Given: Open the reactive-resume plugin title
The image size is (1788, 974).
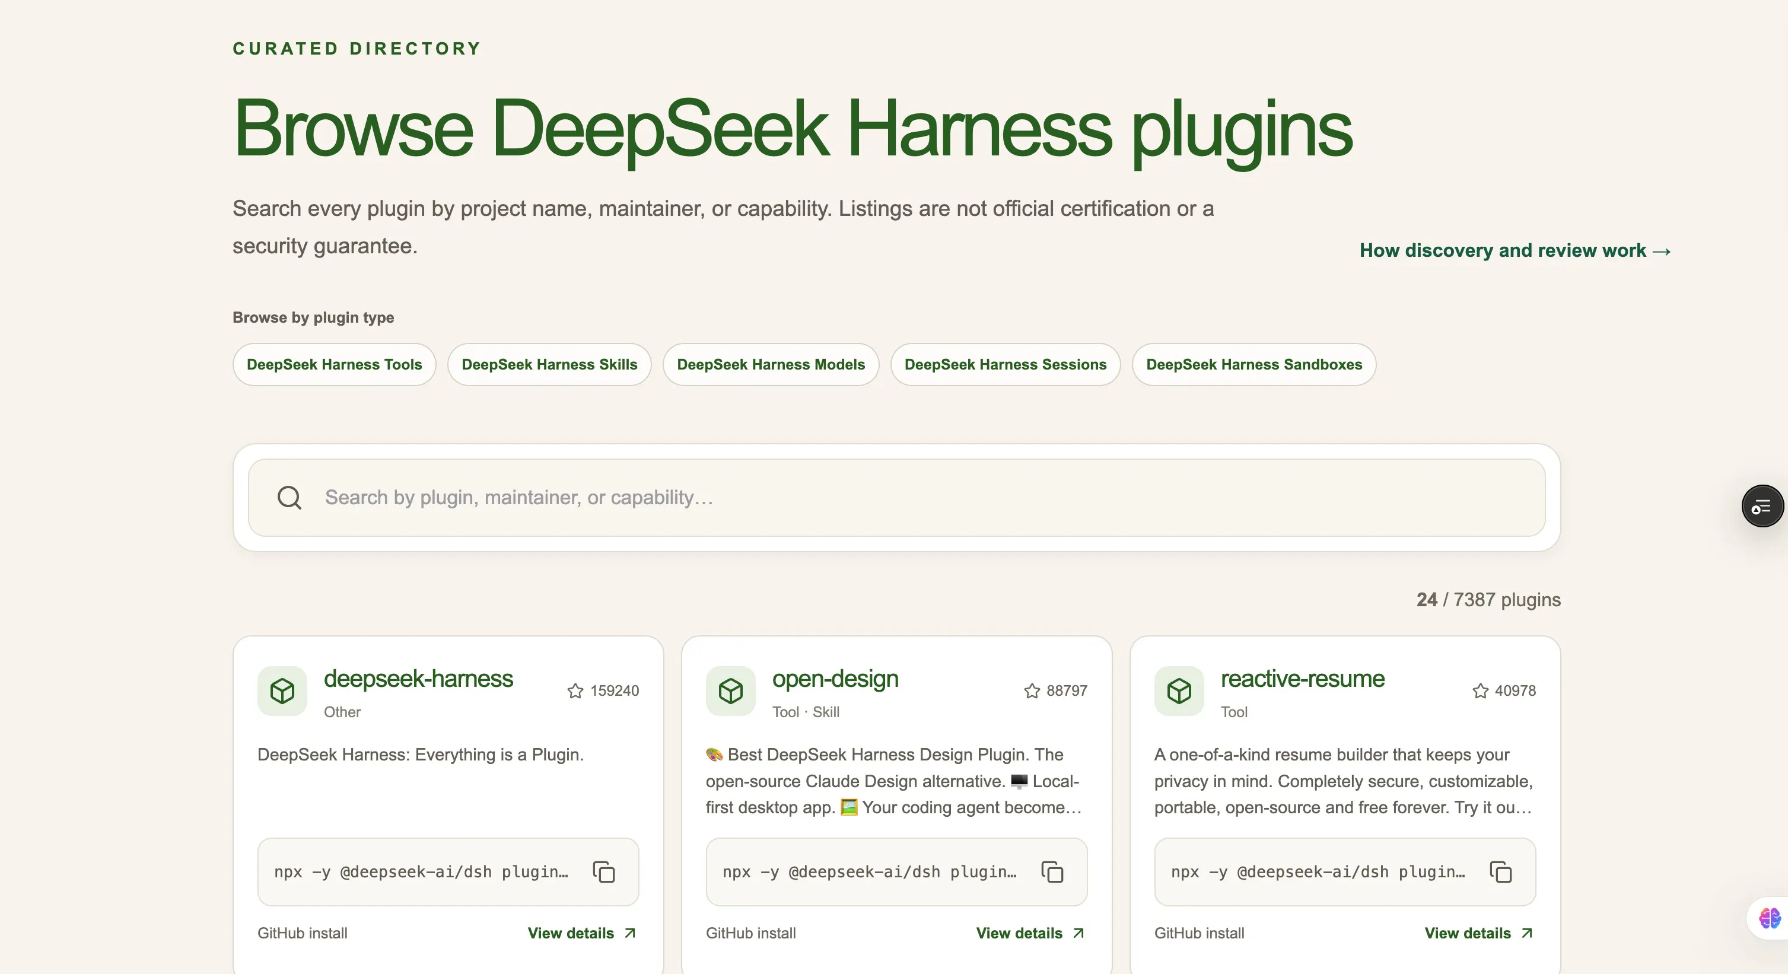Looking at the screenshot, I should click(1303, 678).
